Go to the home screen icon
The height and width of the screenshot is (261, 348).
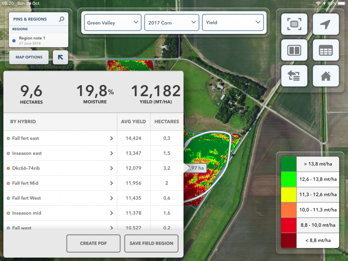click(x=326, y=76)
